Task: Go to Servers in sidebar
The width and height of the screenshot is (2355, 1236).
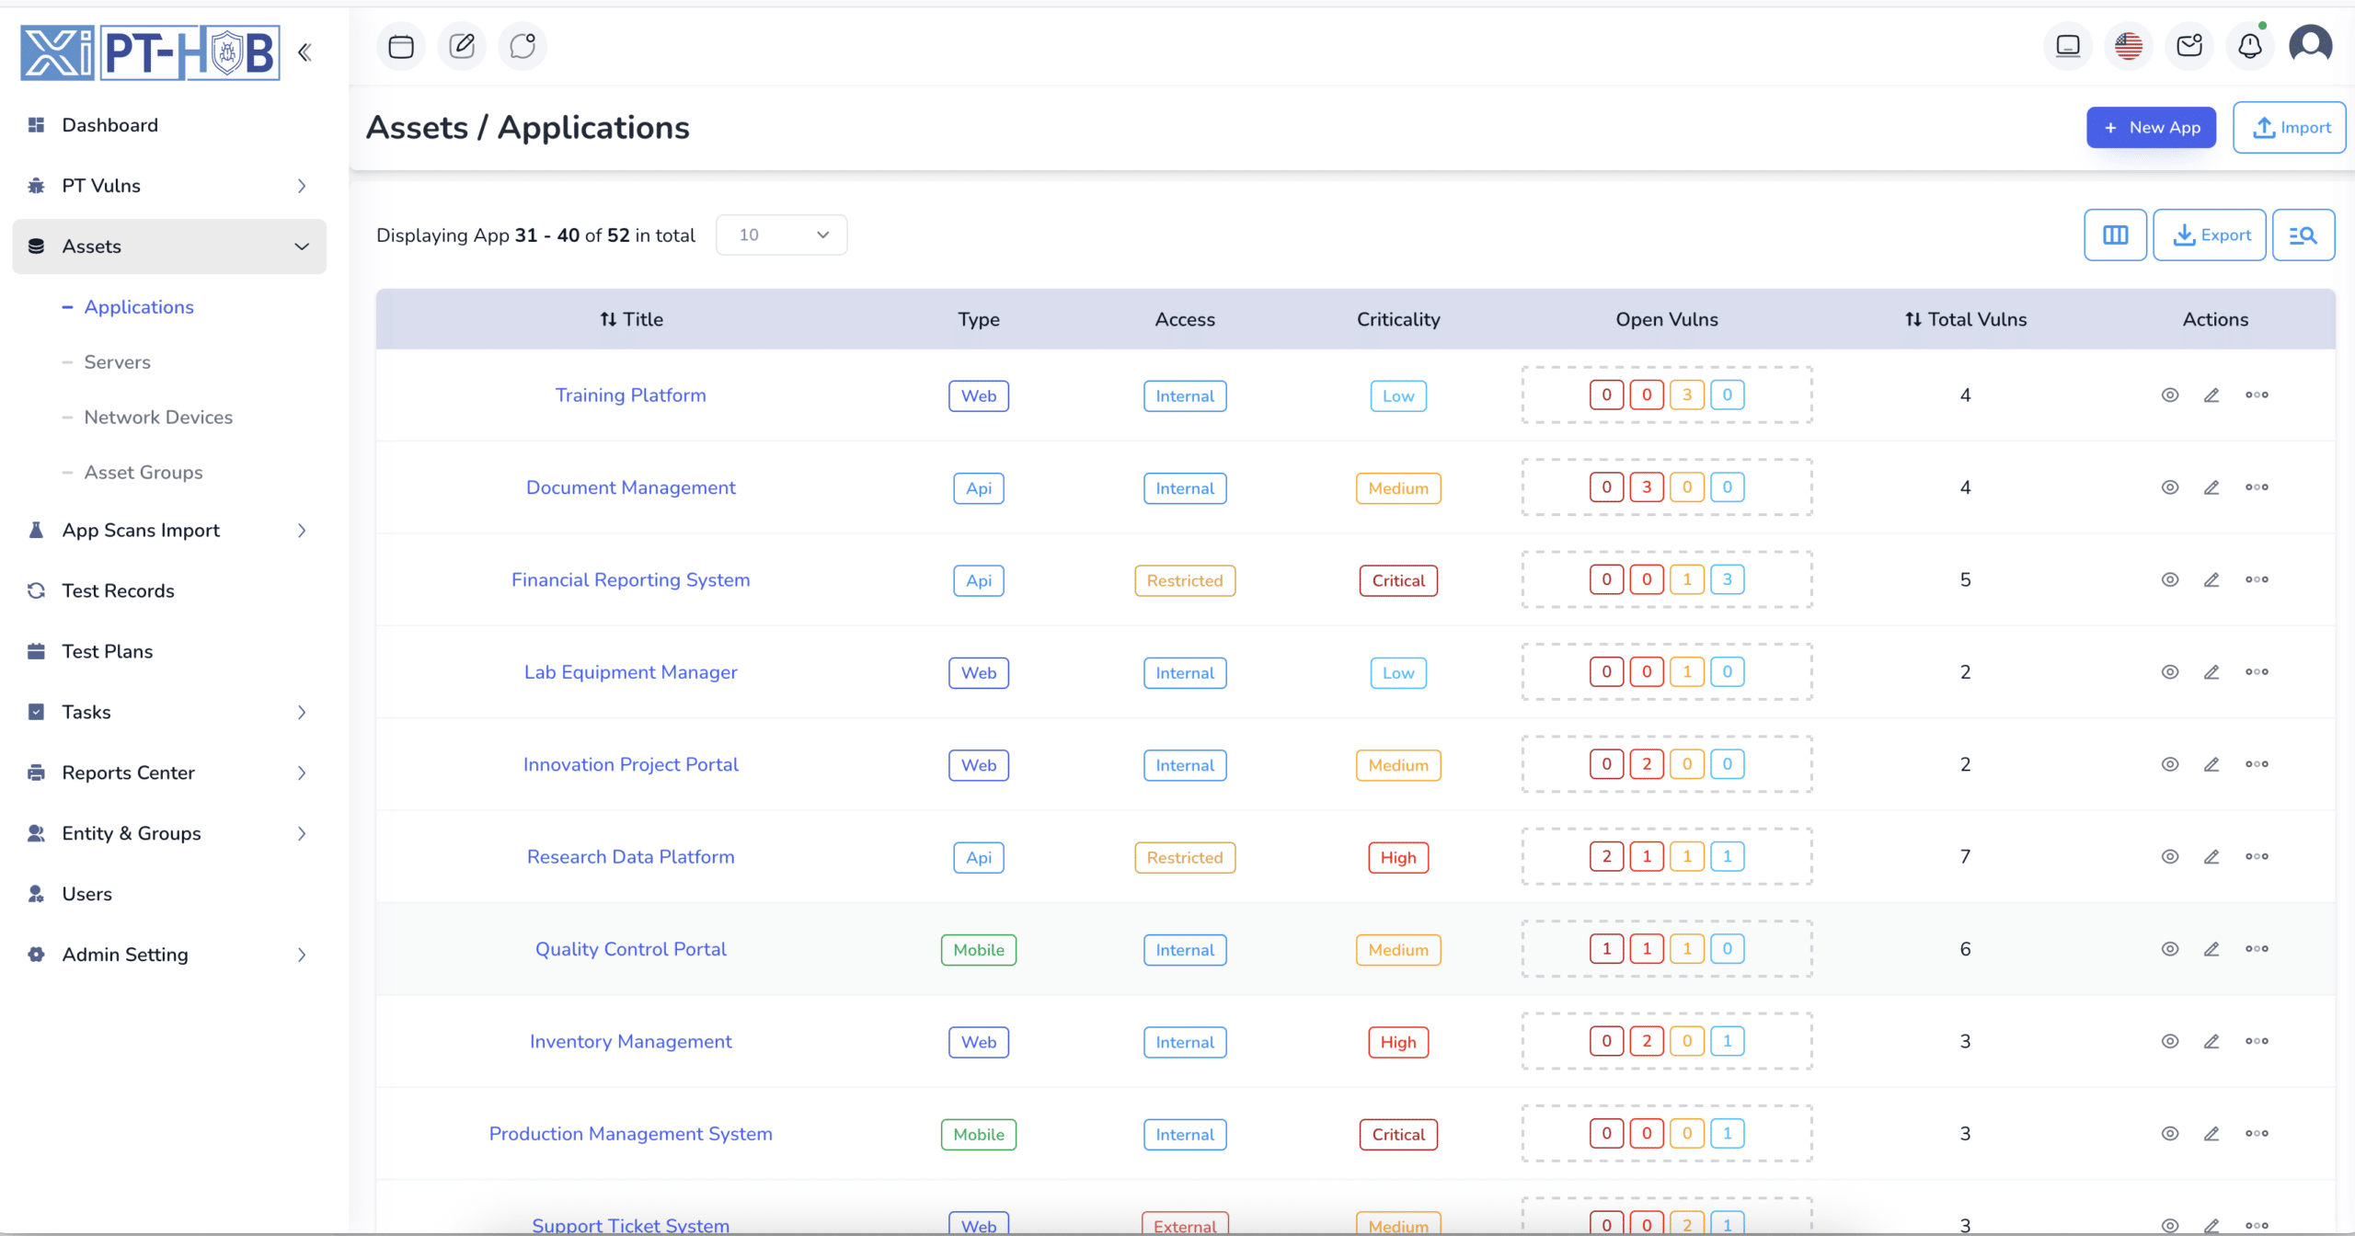Action: (118, 362)
